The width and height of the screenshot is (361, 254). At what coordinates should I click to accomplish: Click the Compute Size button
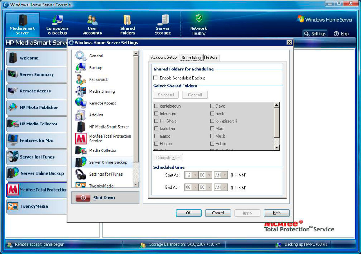tap(168, 158)
